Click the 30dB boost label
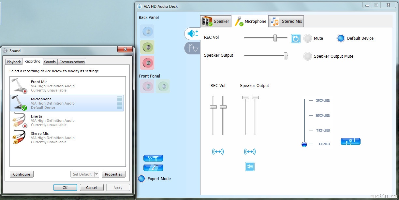 click(323, 100)
